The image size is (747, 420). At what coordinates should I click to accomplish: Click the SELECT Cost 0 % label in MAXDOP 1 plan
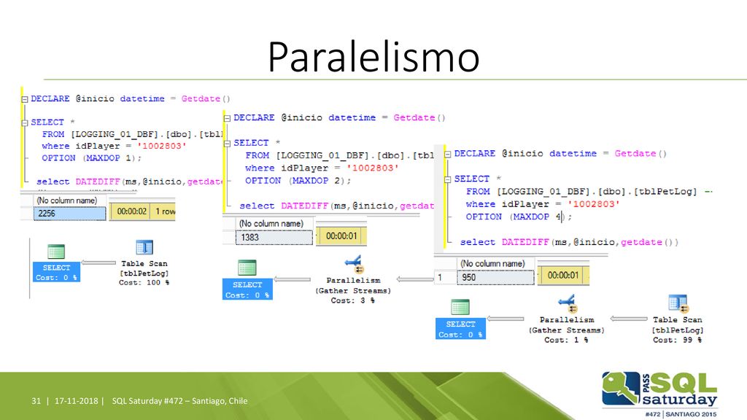tap(56, 273)
